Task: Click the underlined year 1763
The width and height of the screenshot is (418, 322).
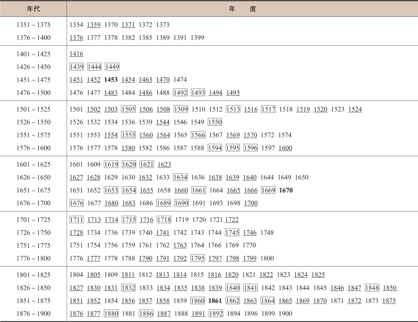Action: 180,245
